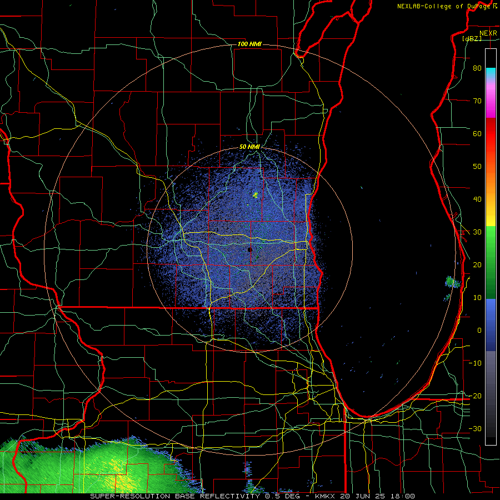Click the -10 value on the dBZ scale
Viewport: 500px width, 500px height.
tap(475, 363)
